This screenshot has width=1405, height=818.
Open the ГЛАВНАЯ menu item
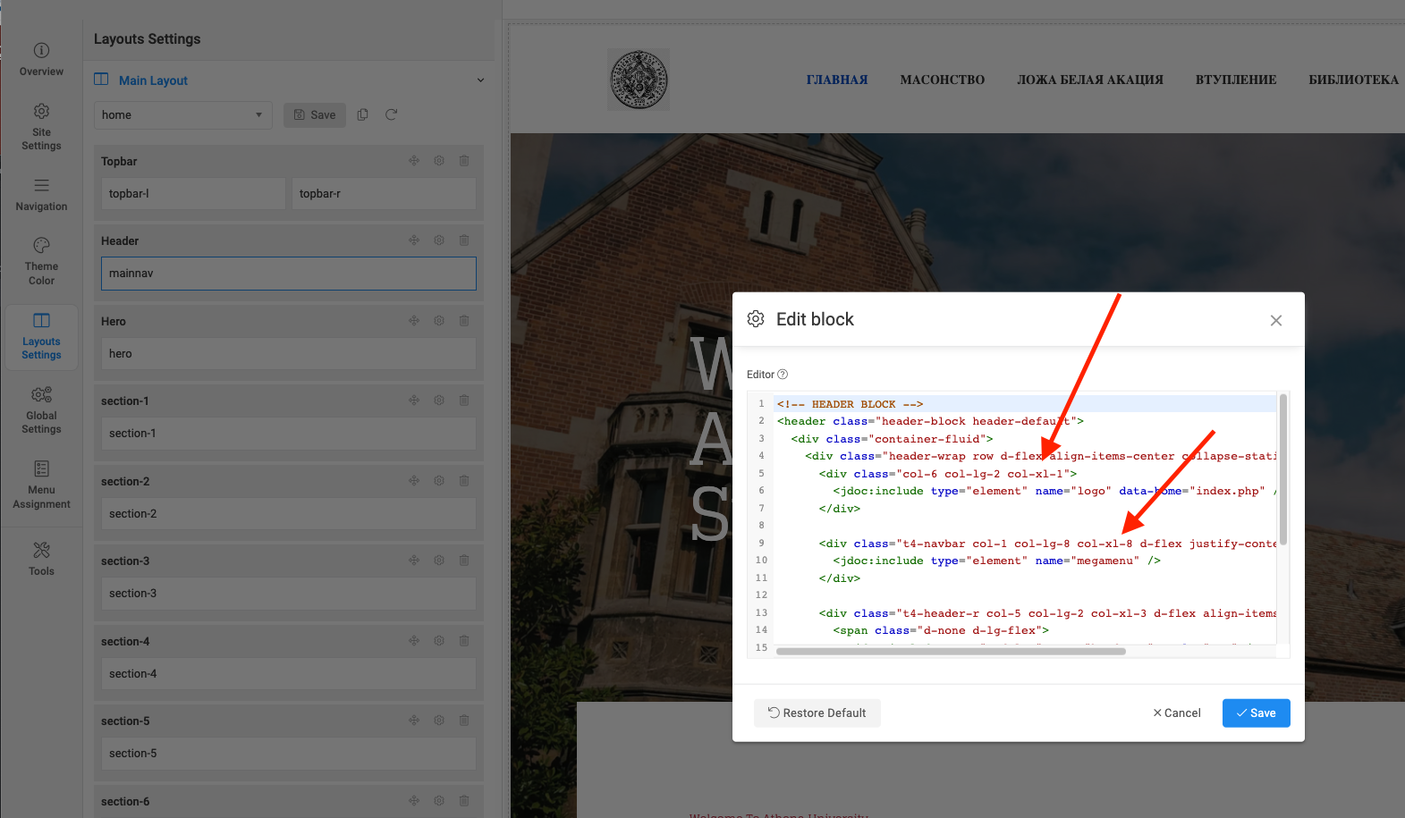coord(837,80)
